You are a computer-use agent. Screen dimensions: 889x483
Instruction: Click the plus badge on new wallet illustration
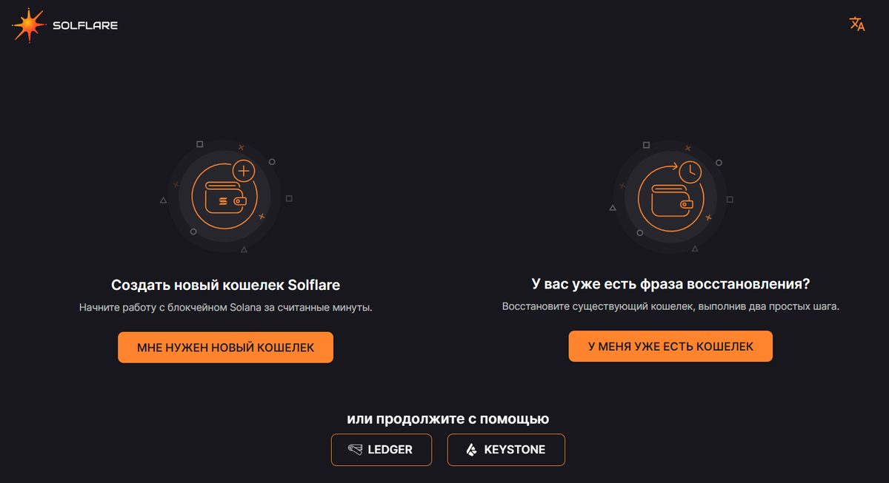tap(243, 171)
